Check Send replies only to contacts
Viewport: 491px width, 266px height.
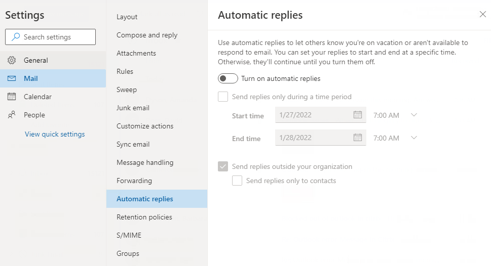[x=237, y=181]
